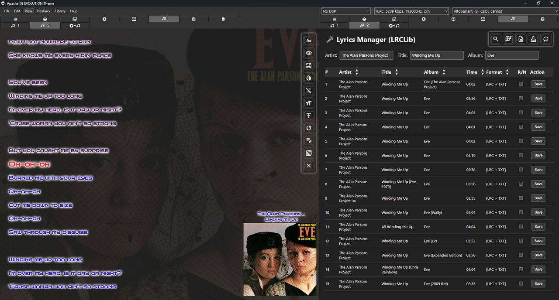Open the Altoparlanti output device dropdown
The height and width of the screenshot is (300, 559).
click(505, 11)
